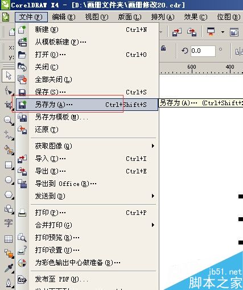Select the Shape tool in toolbox
Screen dimensions: 243x290
[x=9, y=90]
